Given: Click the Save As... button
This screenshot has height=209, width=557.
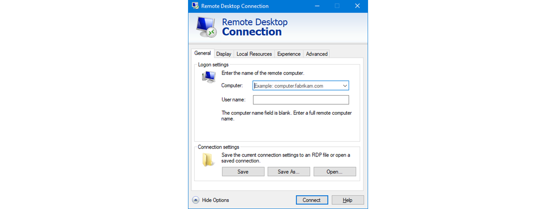Looking at the screenshot, I should tap(288, 172).
